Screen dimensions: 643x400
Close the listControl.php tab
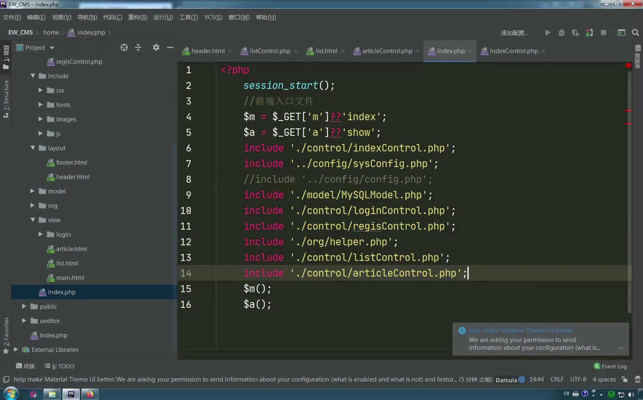click(x=296, y=51)
